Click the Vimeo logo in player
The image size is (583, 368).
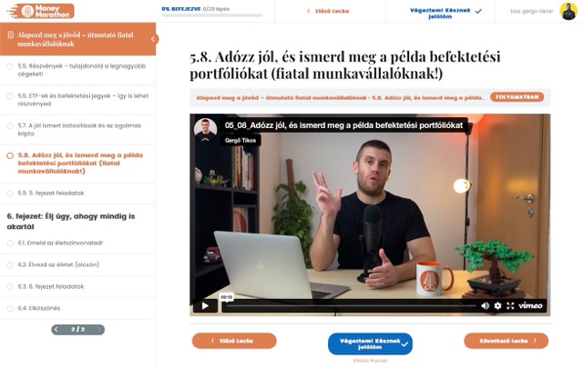[x=530, y=305]
